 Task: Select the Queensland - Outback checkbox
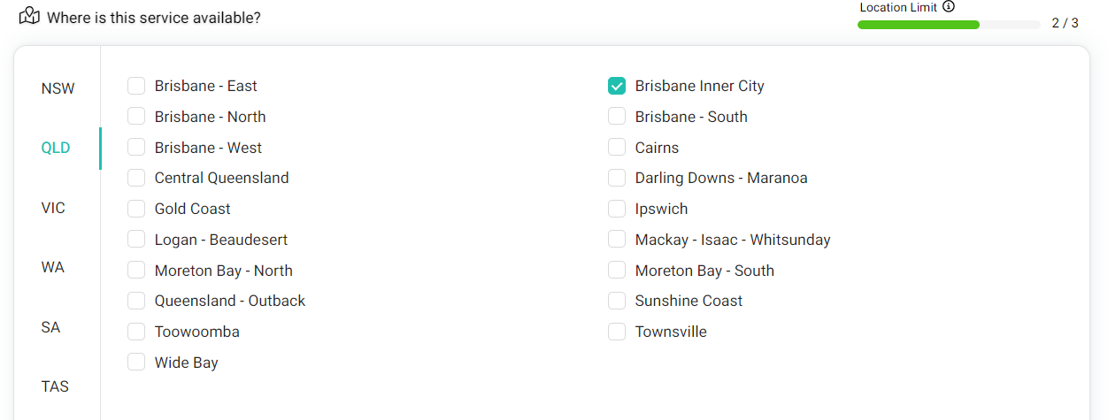coord(136,301)
